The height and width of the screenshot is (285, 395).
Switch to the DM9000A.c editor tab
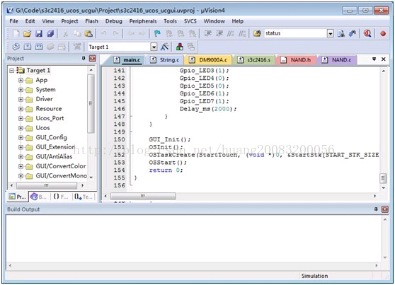[208, 60]
